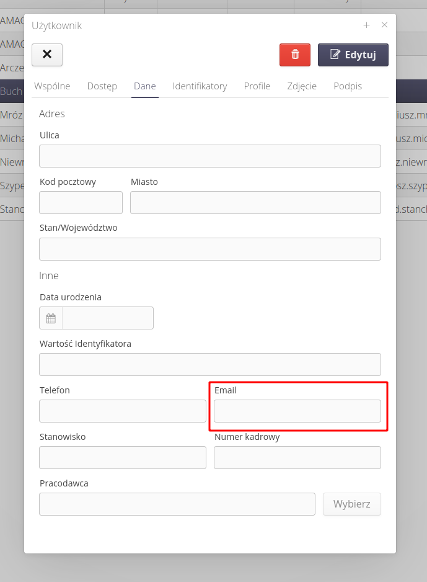Focus the Stan/Województwo field
This screenshot has width=427, height=582.
click(x=209, y=249)
